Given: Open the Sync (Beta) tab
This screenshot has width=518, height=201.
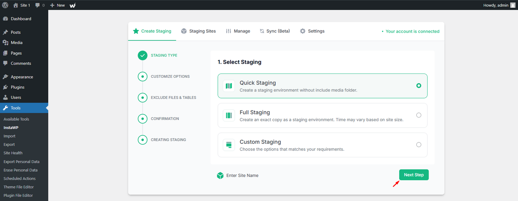Looking at the screenshot, I should pos(275,31).
